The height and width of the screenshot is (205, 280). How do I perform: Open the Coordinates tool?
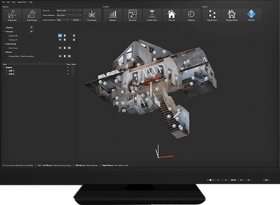pos(92,15)
